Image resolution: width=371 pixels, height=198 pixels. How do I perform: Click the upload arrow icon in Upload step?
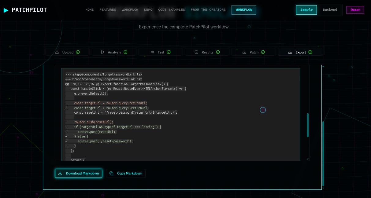[57, 52]
